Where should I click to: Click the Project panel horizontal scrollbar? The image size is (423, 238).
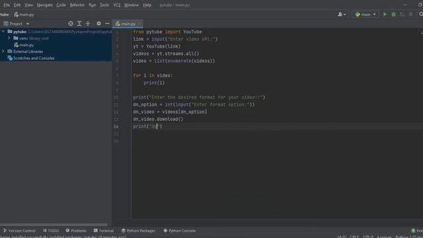coord(54,225)
